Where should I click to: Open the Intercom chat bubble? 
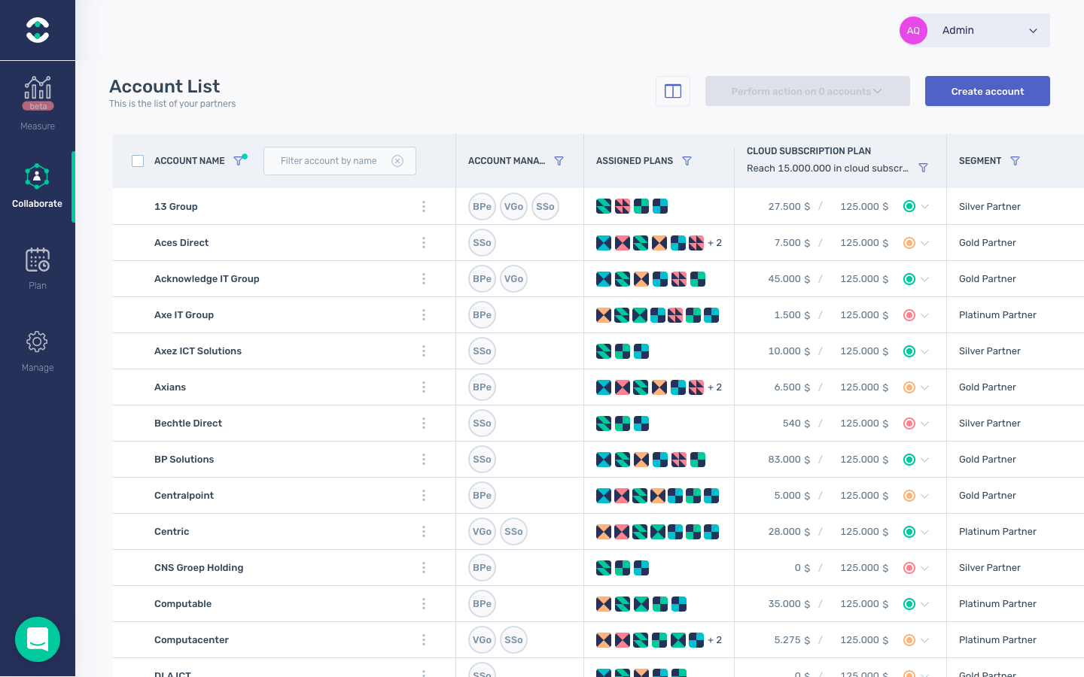click(x=37, y=639)
